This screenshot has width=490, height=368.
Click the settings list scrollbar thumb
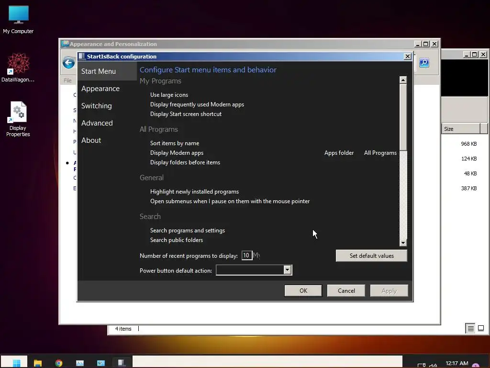[x=403, y=117]
